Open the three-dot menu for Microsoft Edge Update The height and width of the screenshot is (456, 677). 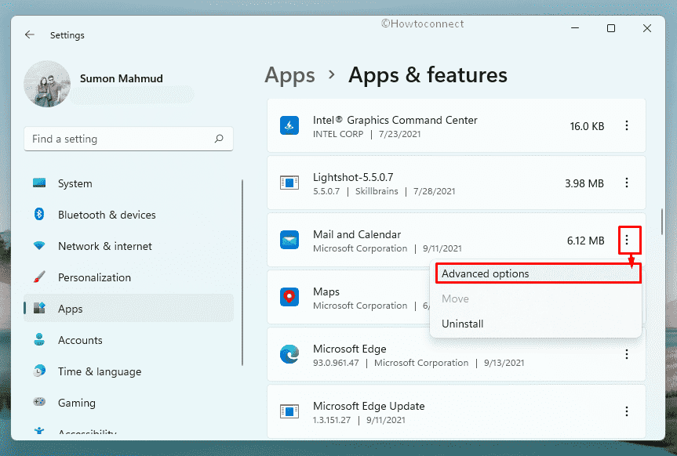(627, 411)
